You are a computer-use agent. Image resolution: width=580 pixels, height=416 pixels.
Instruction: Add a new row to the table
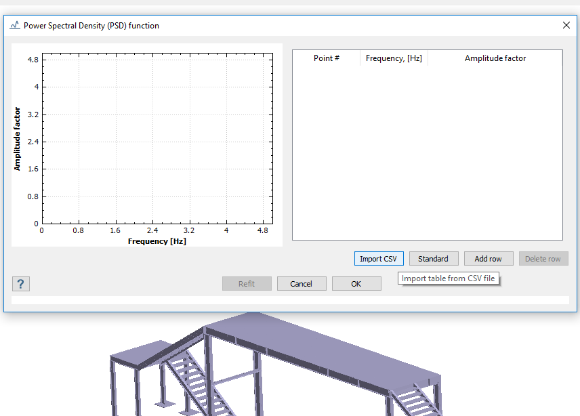coord(488,259)
